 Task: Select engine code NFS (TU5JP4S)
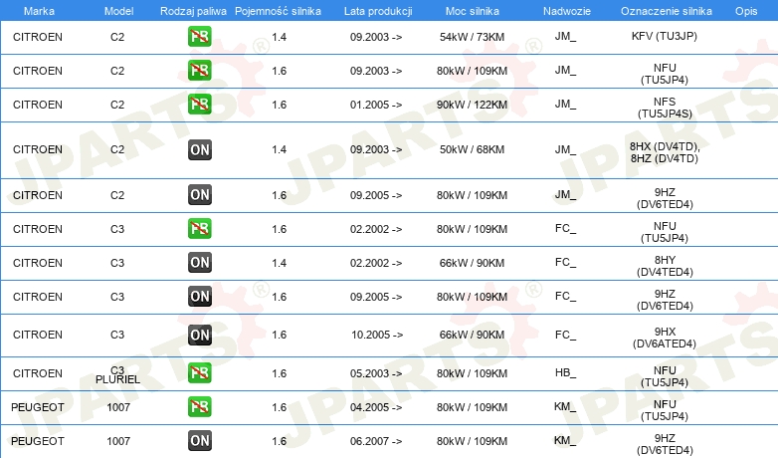pos(665,108)
